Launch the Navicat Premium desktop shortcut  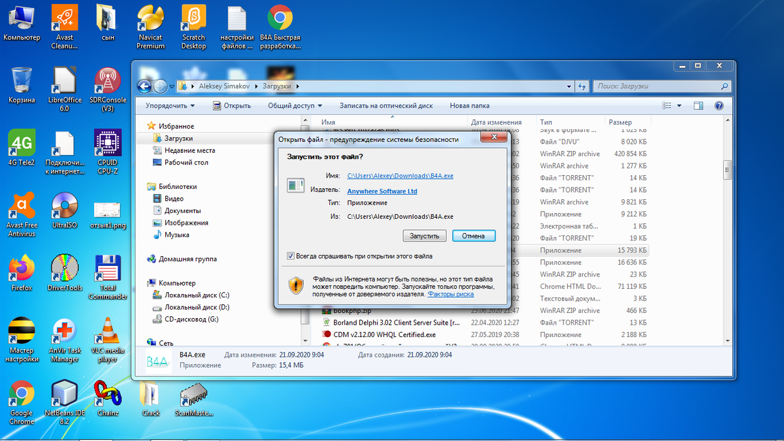coord(151,26)
